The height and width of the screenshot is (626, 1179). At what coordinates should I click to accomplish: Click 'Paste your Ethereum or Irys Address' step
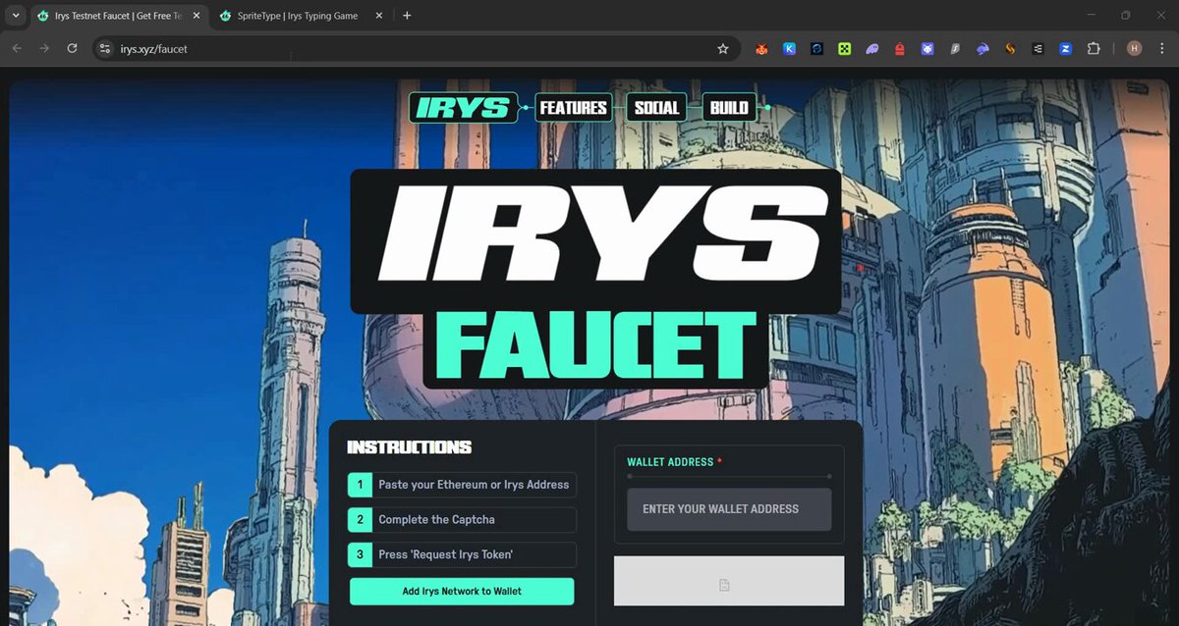462,485
